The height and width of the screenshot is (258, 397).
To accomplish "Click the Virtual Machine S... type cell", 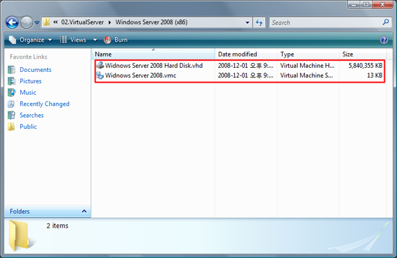I will coord(306,75).
